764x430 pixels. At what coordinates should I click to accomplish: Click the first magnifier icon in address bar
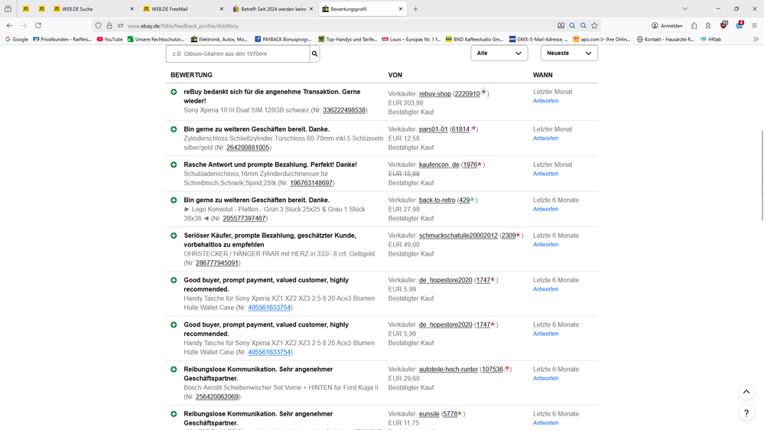tap(572, 25)
